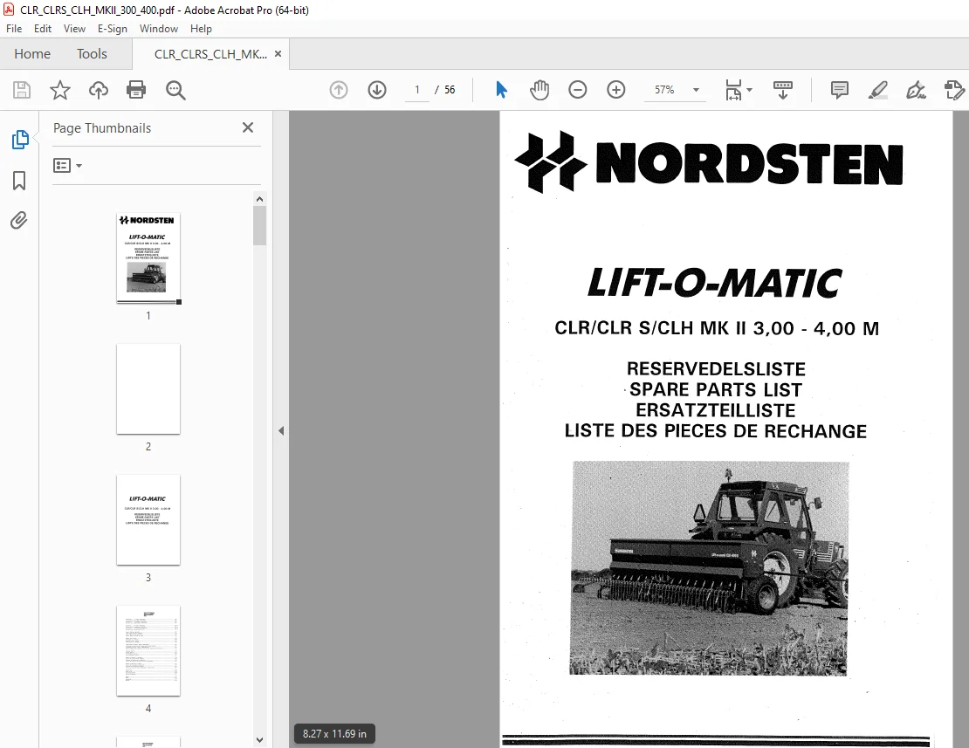Open the Help menu
969x748 pixels.
tap(201, 29)
